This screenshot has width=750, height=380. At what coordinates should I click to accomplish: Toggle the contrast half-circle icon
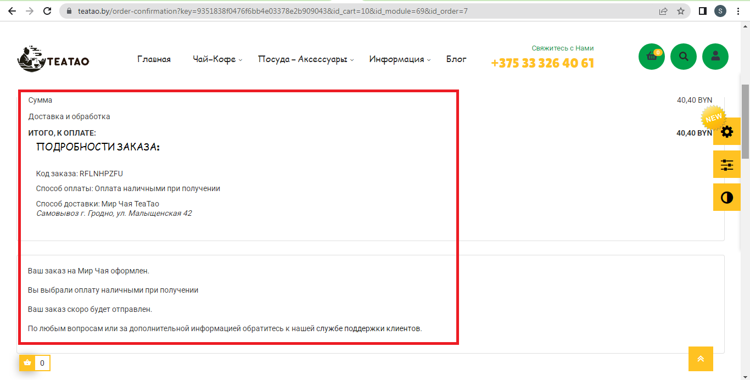[726, 198]
